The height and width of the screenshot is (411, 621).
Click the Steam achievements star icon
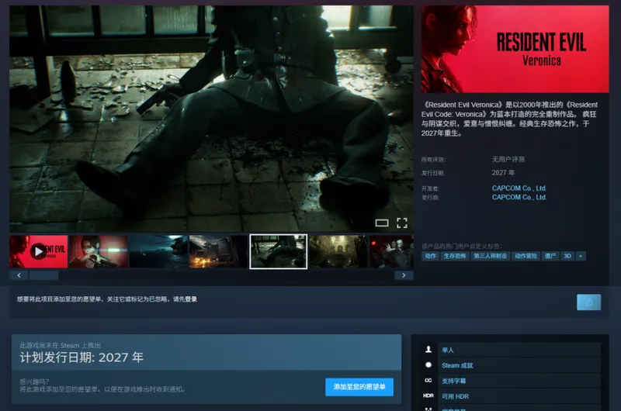click(428, 364)
